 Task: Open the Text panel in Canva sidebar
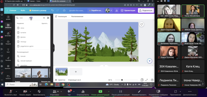click(x=8, y=50)
